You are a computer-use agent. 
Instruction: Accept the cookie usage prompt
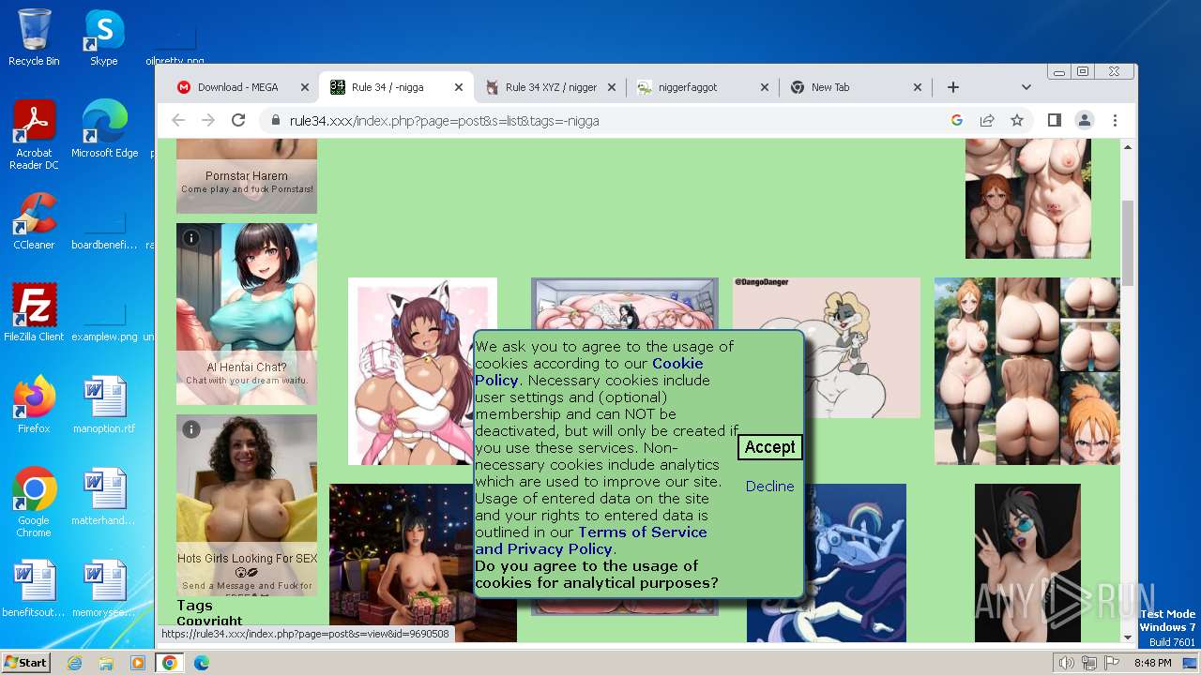coord(769,447)
